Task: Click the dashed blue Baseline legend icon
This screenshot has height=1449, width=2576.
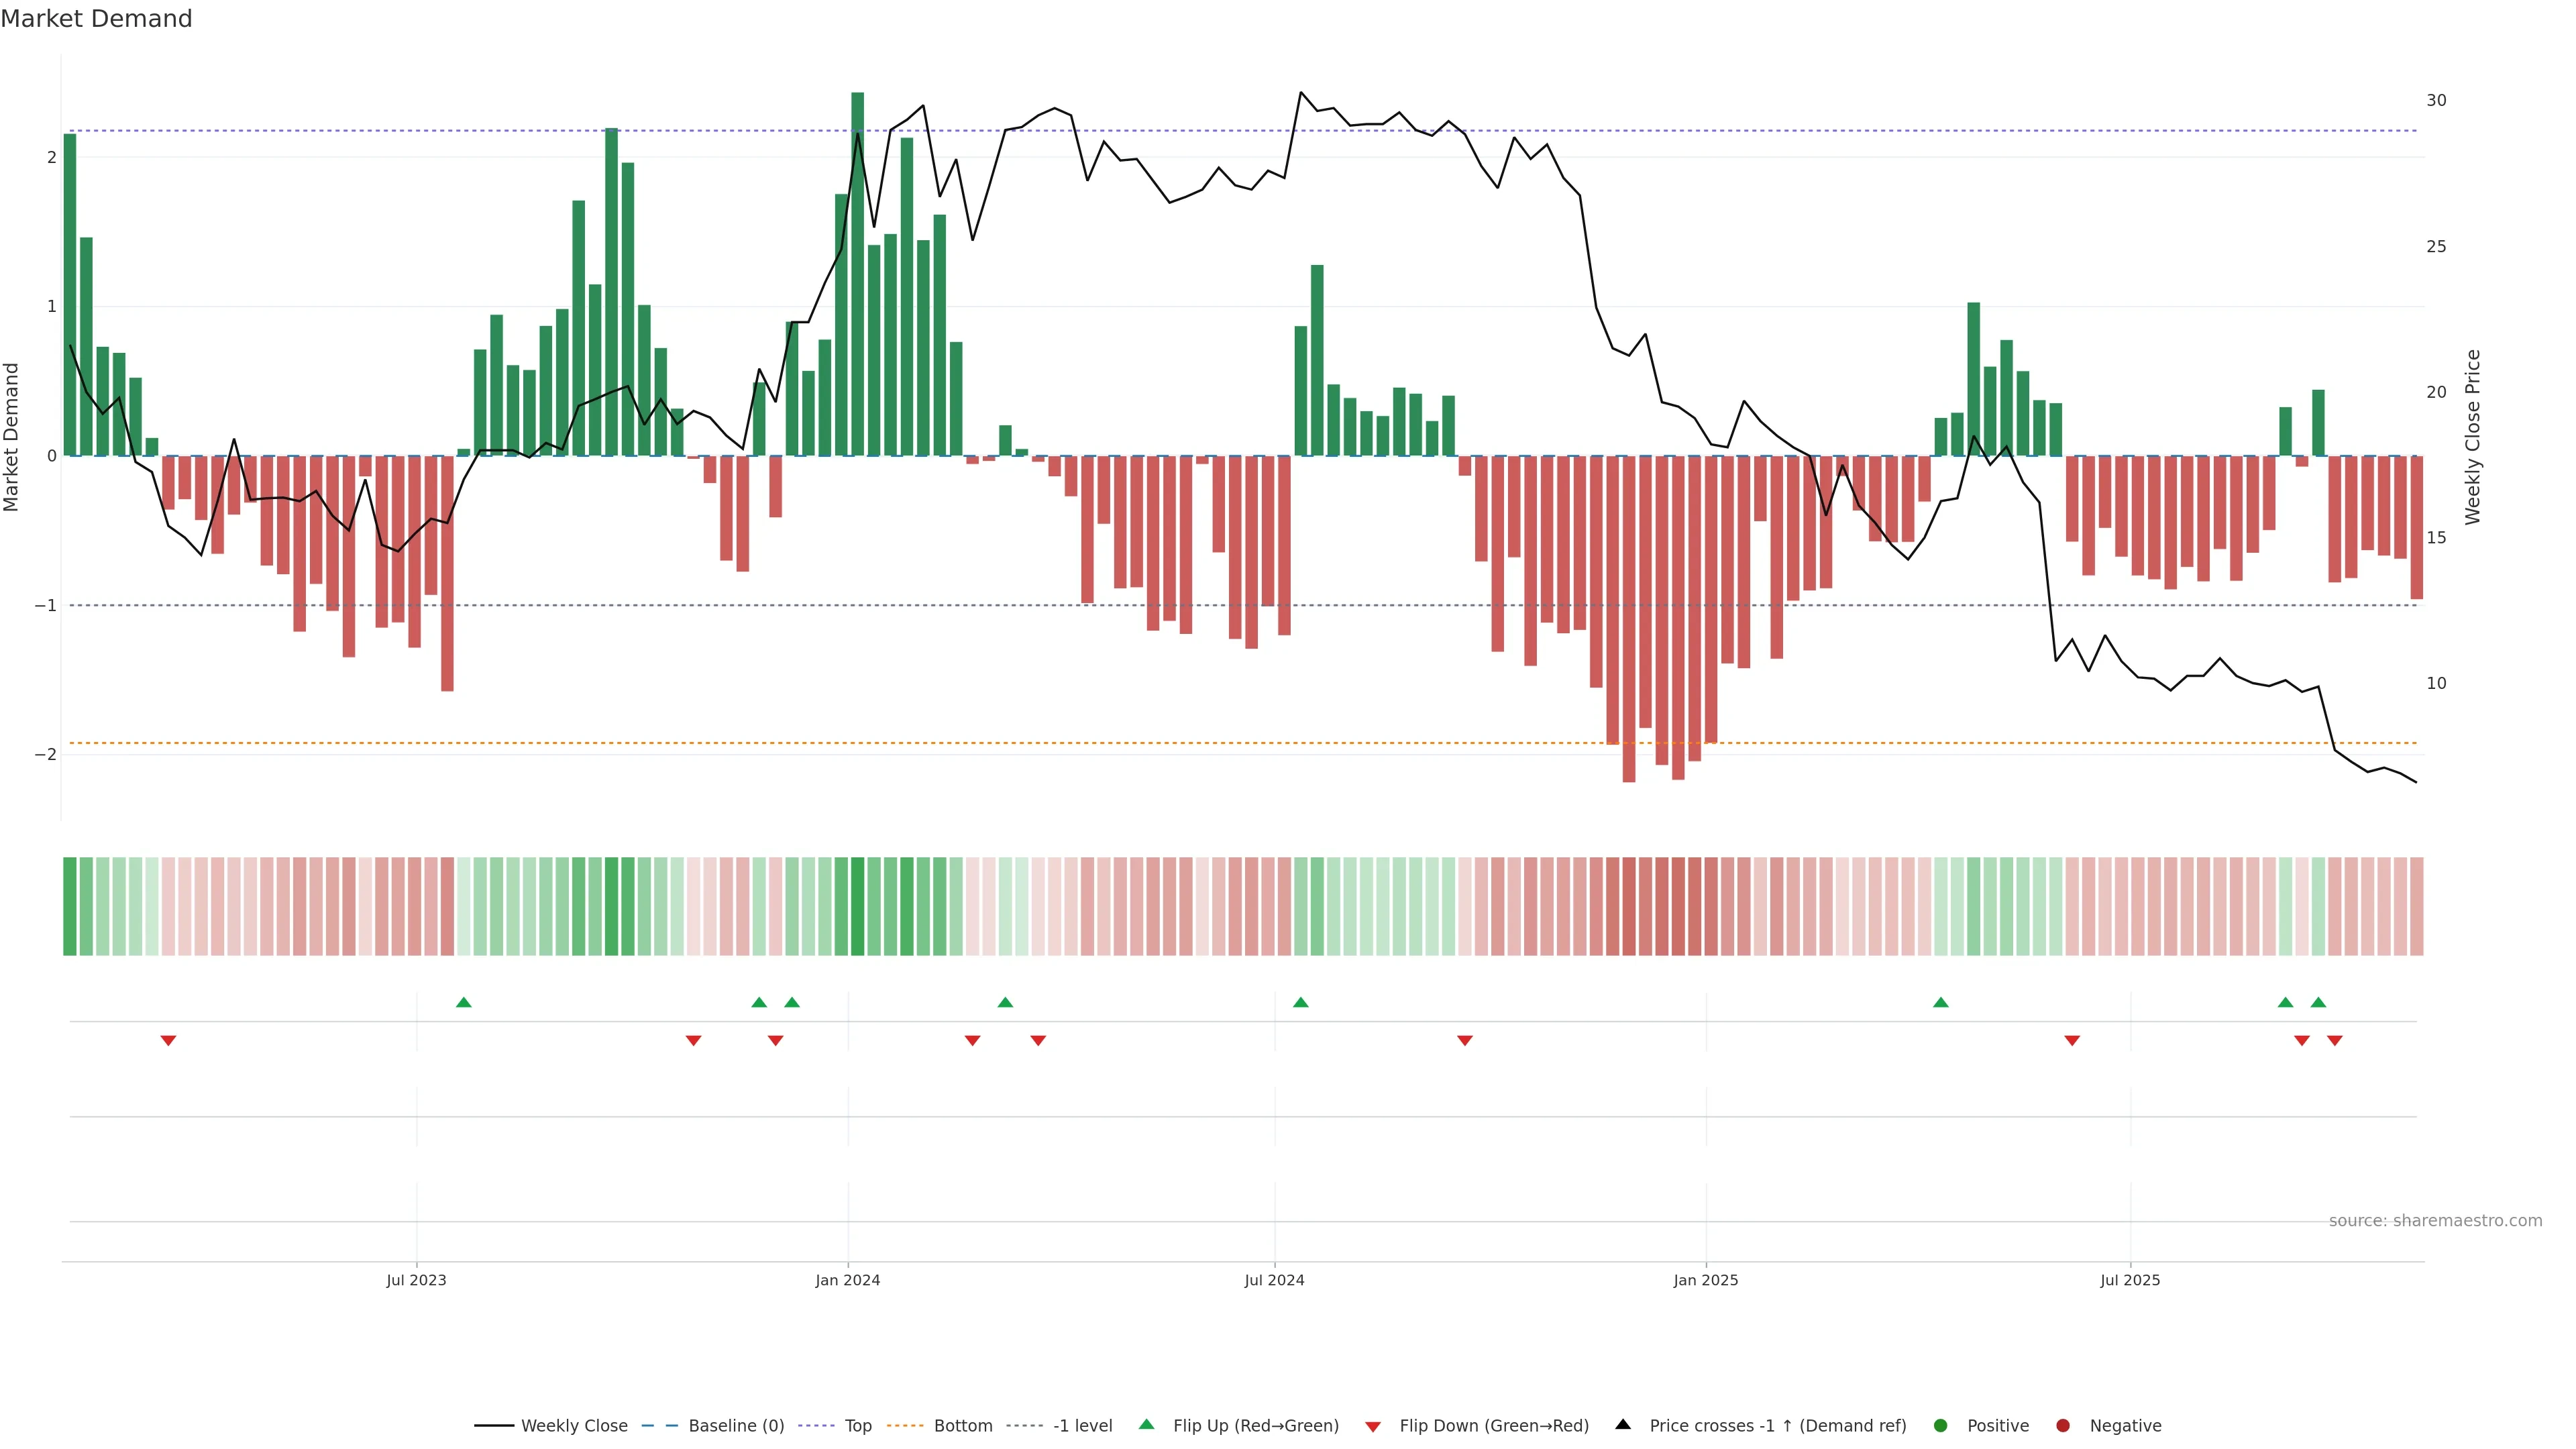Action: (660, 1425)
